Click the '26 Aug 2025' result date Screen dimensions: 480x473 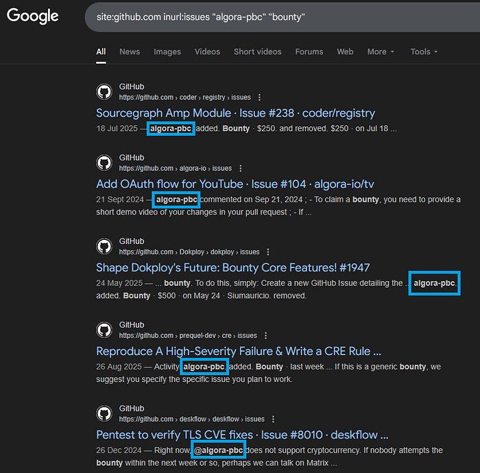(x=119, y=367)
